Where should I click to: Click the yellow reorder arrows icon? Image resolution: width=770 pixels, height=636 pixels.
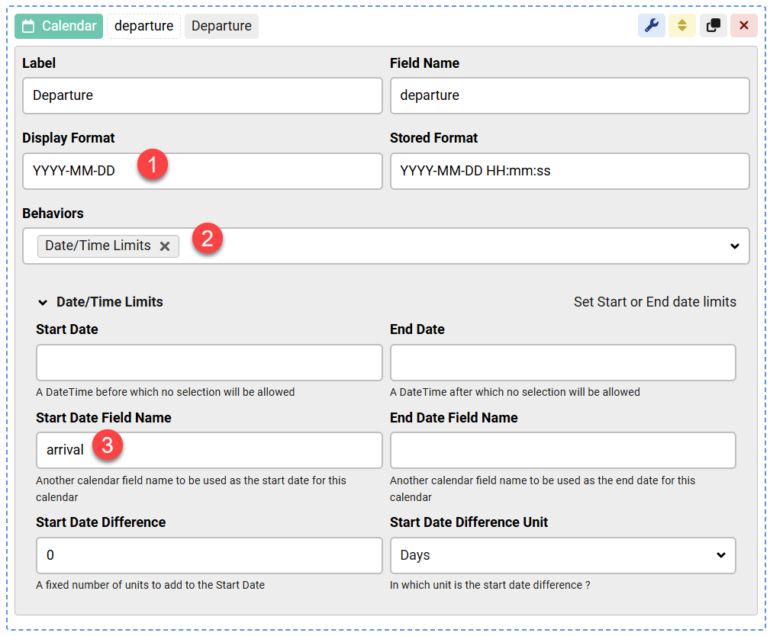pos(681,25)
